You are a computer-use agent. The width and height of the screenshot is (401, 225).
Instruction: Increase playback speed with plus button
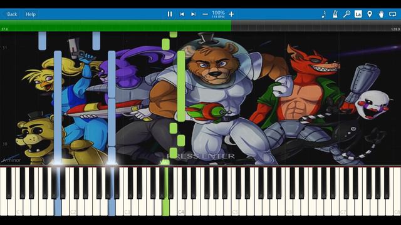click(x=231, y=14)
